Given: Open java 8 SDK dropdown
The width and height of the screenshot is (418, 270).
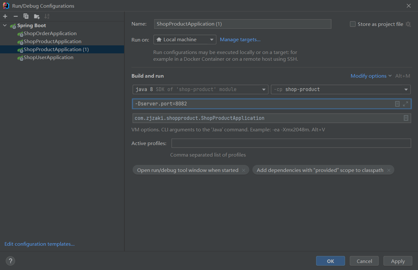Looking at the screenshot, I should 200,89.
